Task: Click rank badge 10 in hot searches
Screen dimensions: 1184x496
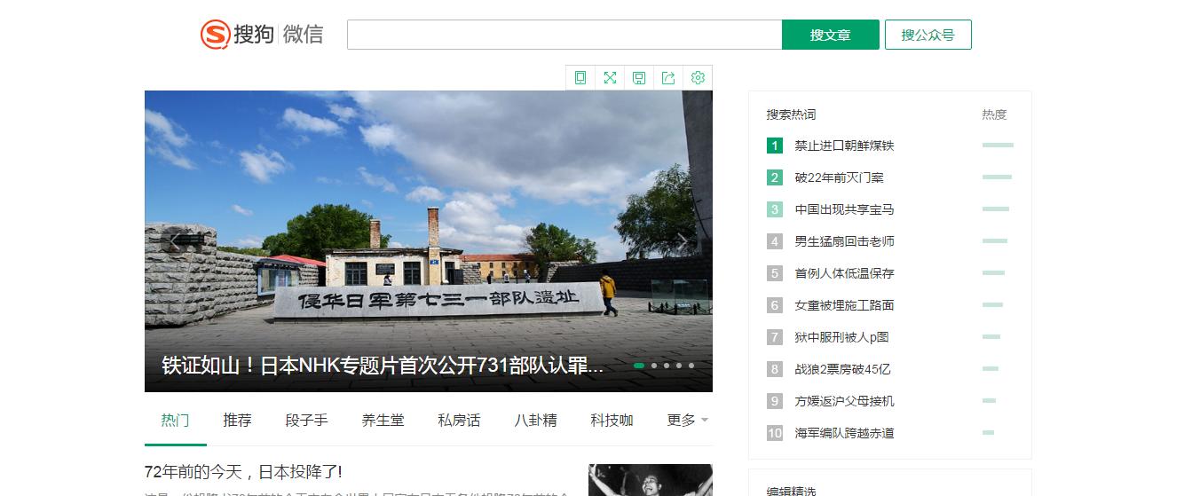Action: point(775,433)
